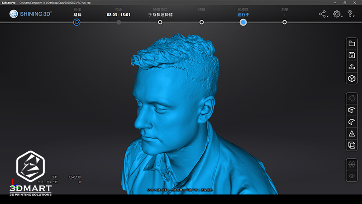Click the greyed-out rotated square icon

tap(351, 98)
